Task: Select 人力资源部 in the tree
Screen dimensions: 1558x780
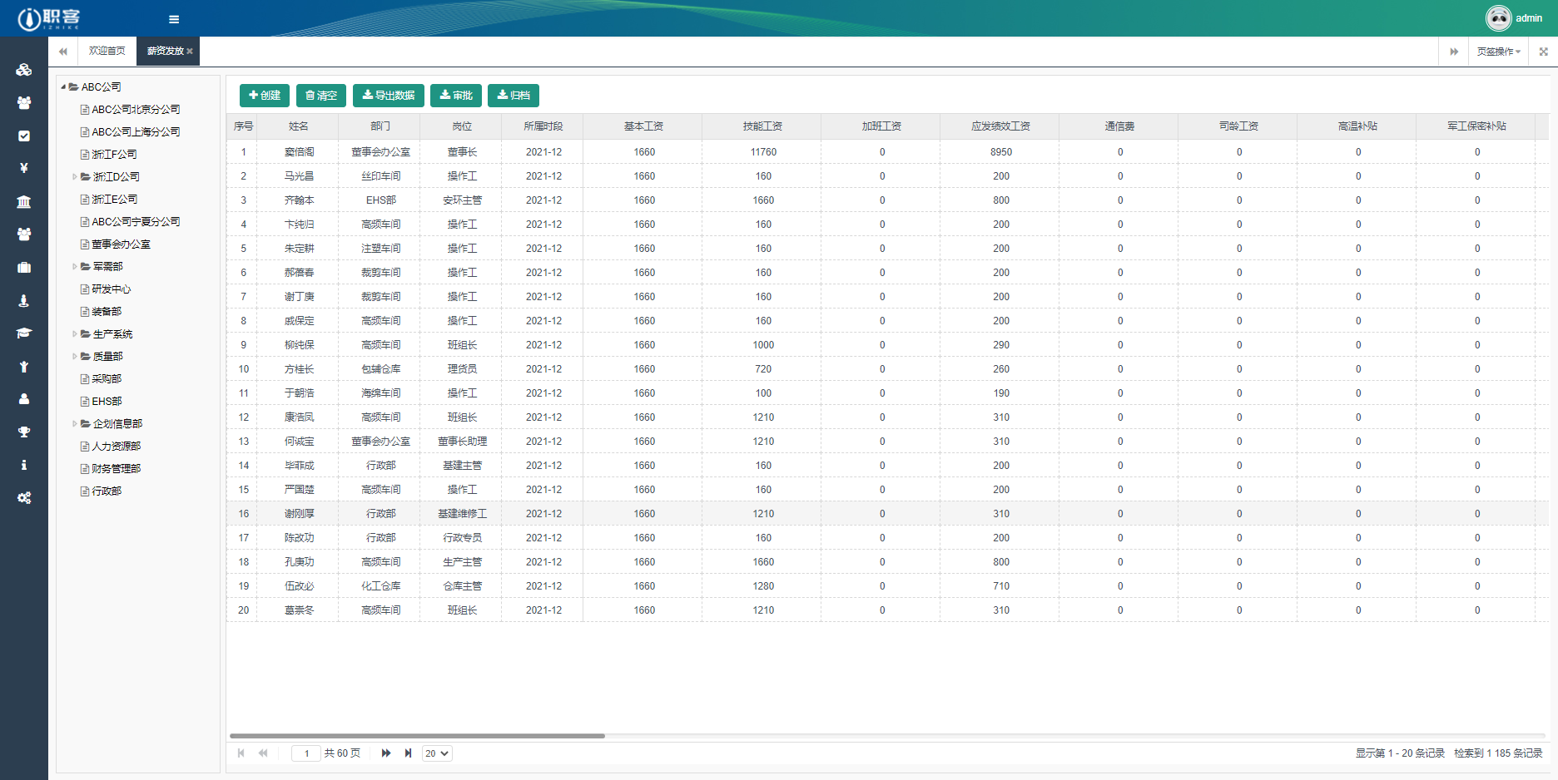Action: click(116, 447)
